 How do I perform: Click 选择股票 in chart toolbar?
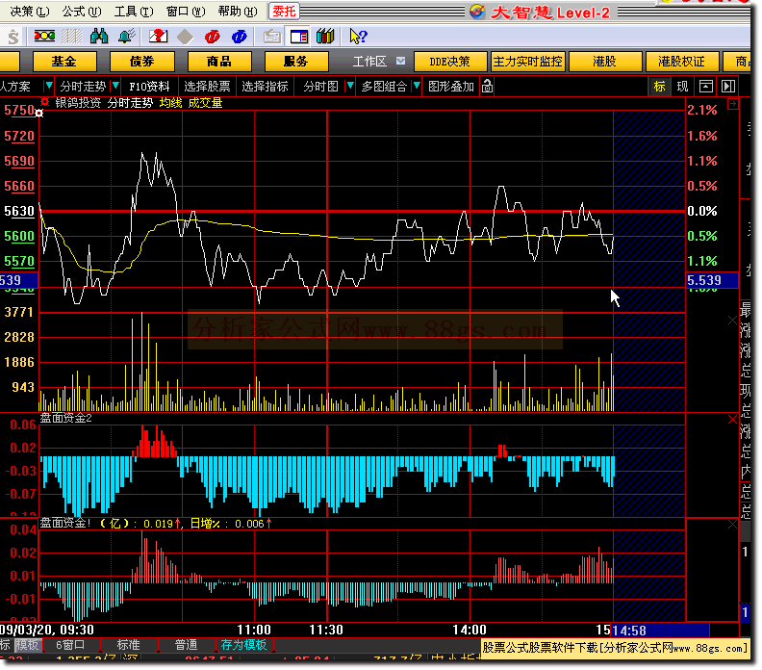tap(207, 87)
